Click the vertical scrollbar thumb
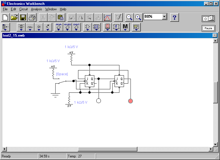The width and height of the screenshot is (220, 160). [215, 92]
